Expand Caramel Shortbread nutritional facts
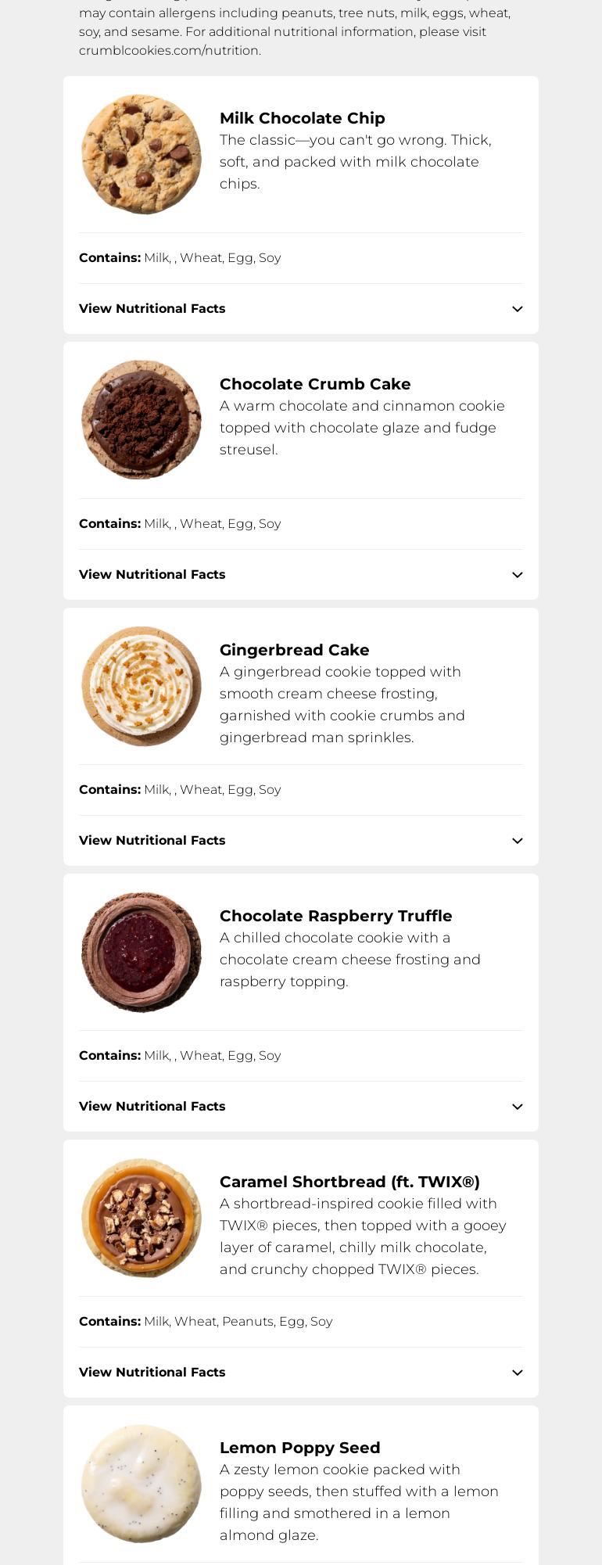 (x=152, y=1372)
